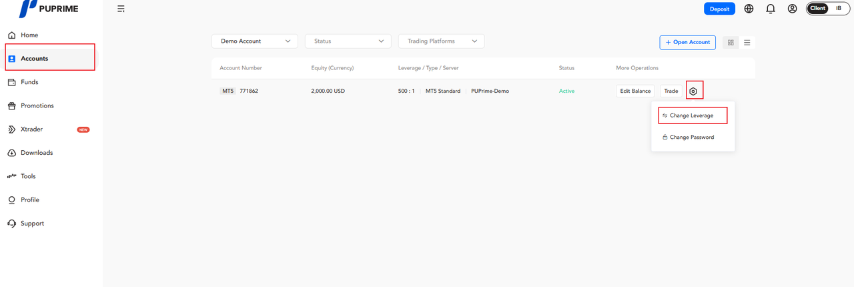Choose Change Leverage from the menu
Viewport: 854px width, 287px height.
pyautogui.click(x=692, y=115)
